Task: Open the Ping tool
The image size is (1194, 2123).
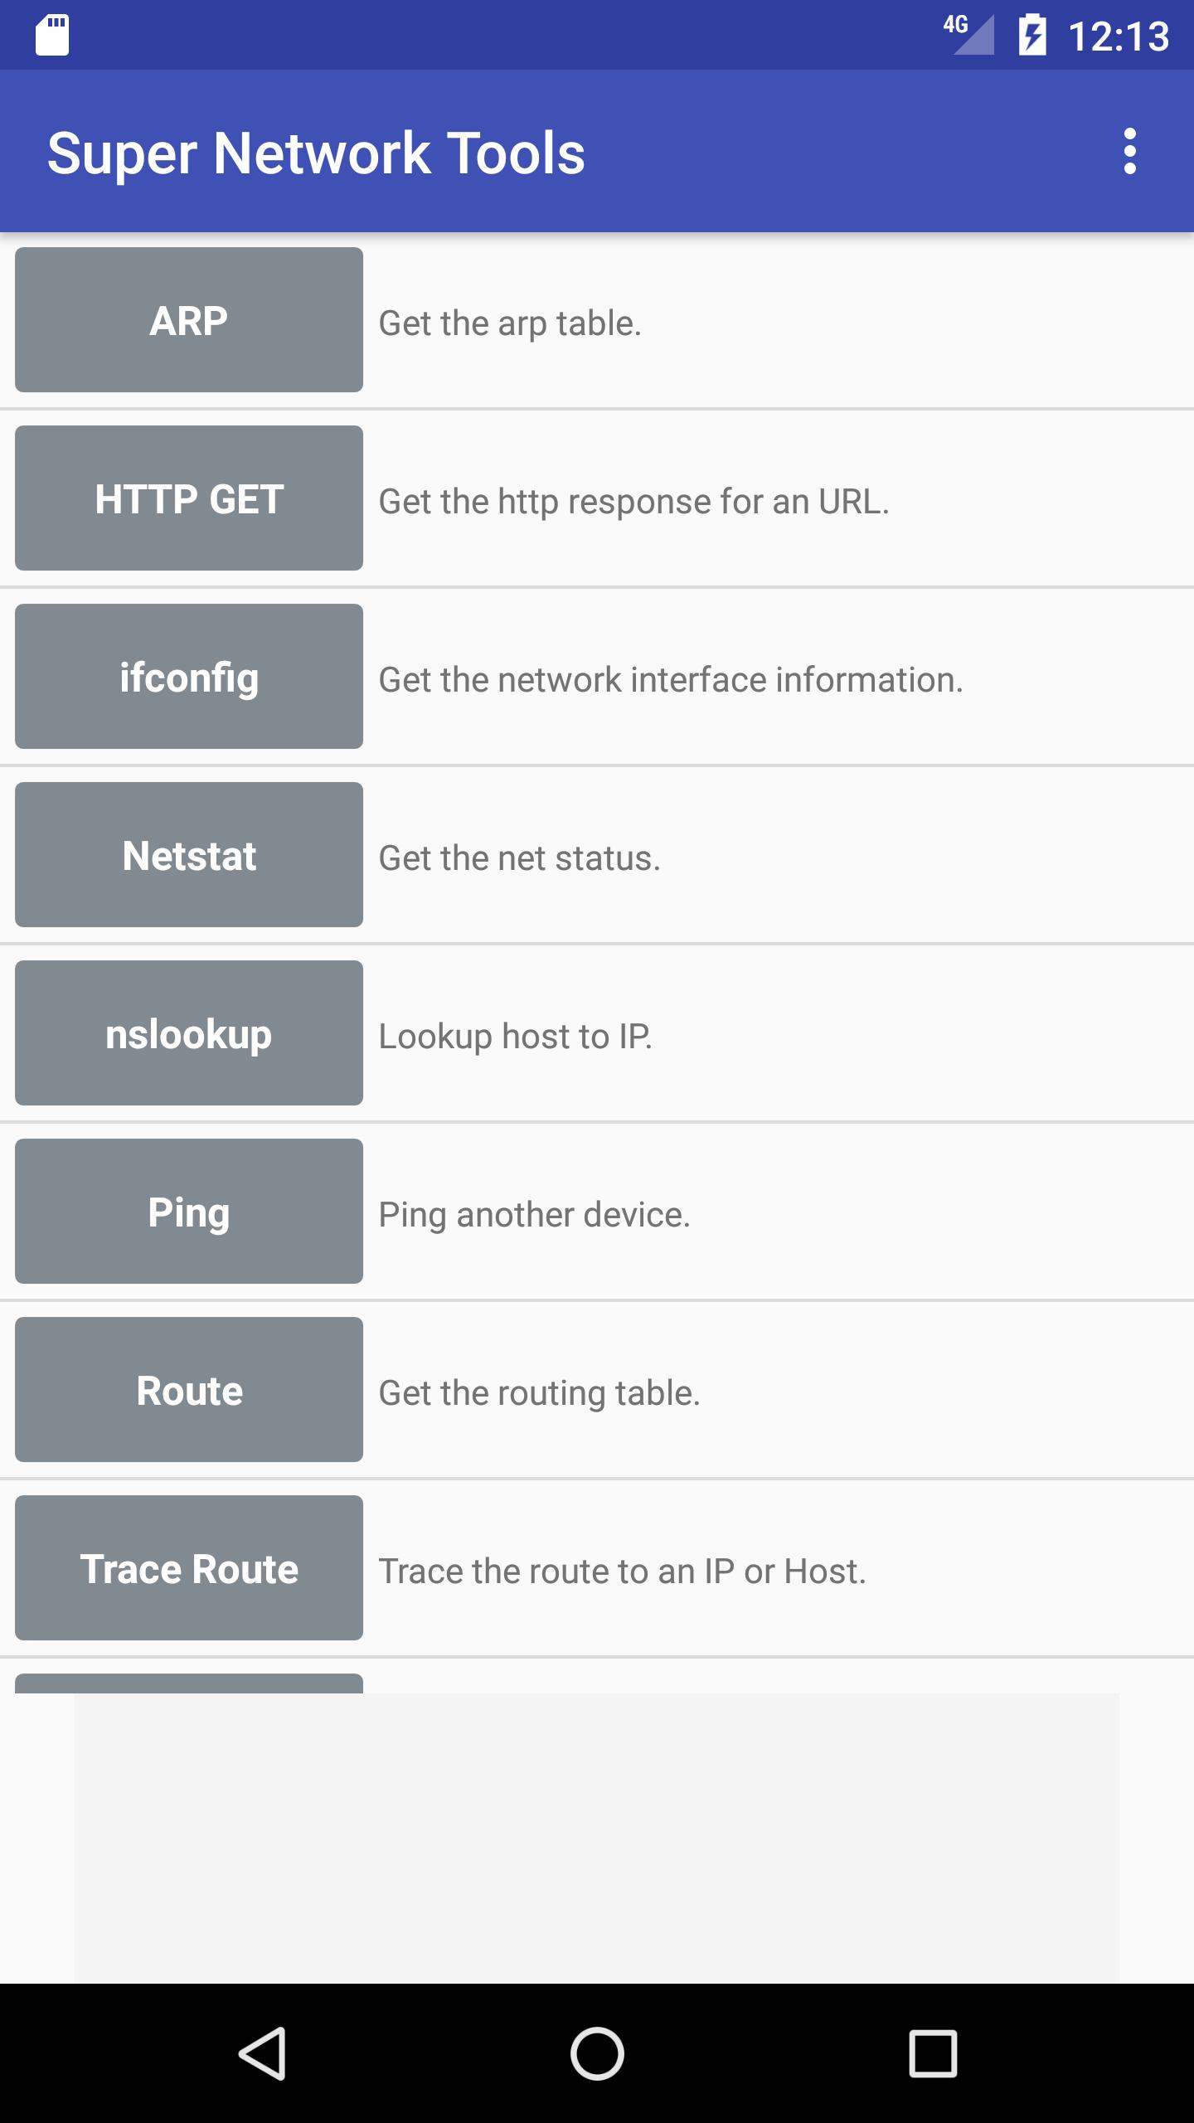Action: pyautogui.click(x=188, y=1212)
